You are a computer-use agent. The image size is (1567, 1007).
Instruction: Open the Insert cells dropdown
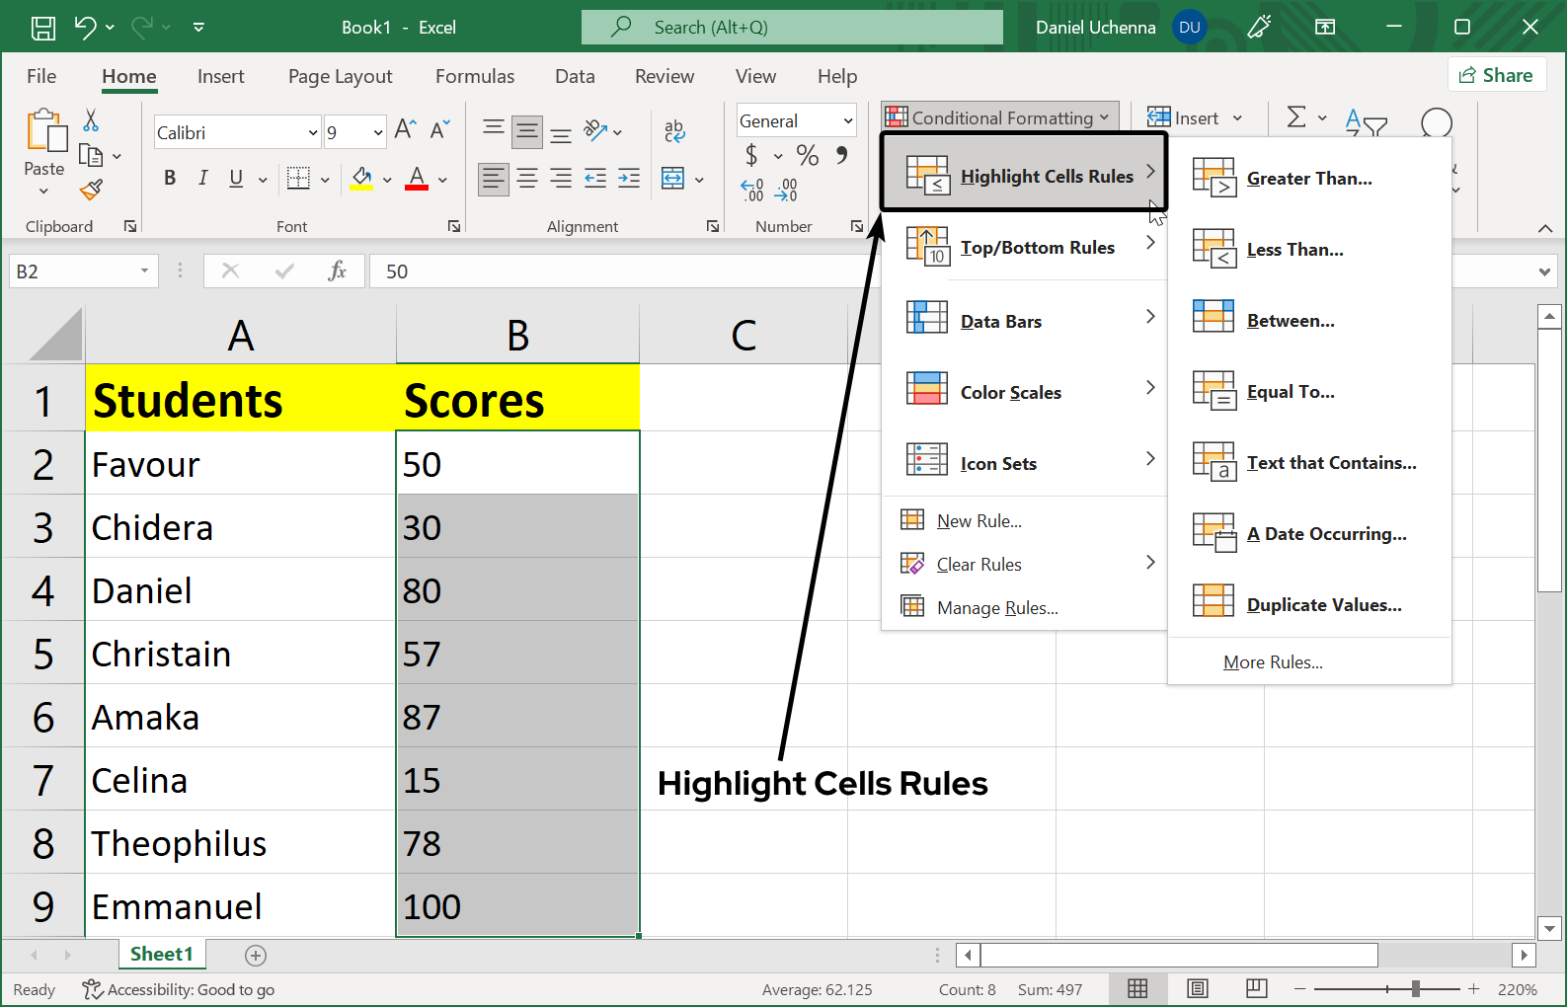(1237, 118)
